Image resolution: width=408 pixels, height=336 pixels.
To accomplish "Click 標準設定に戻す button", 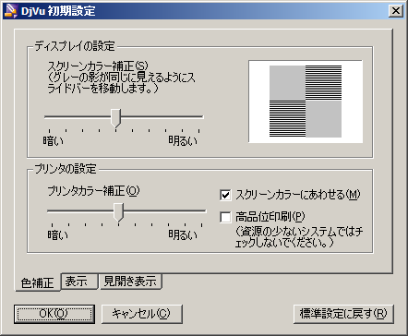I will pyautogui.click(x=343, y=314).
